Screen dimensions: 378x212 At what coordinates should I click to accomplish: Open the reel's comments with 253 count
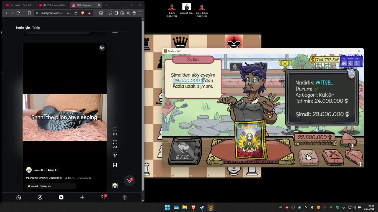(x=115, y=142)
